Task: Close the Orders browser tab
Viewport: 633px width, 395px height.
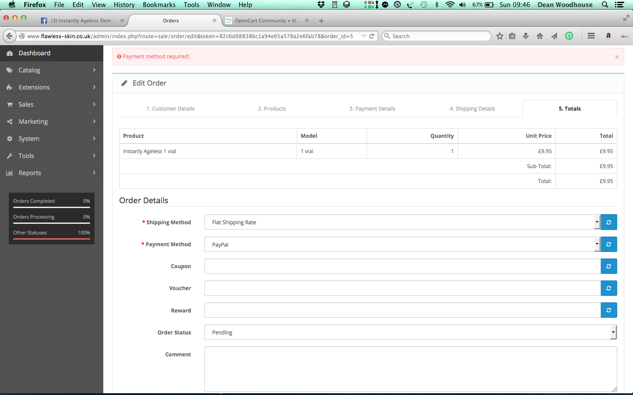Action: tap(215, 21)
